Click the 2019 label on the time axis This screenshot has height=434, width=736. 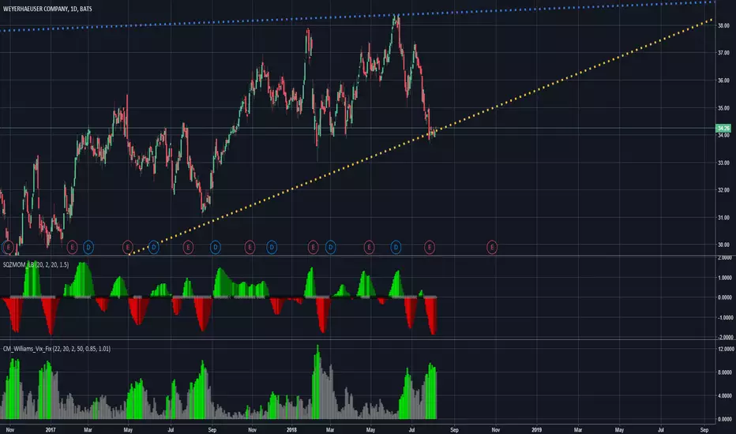(536, 429)
